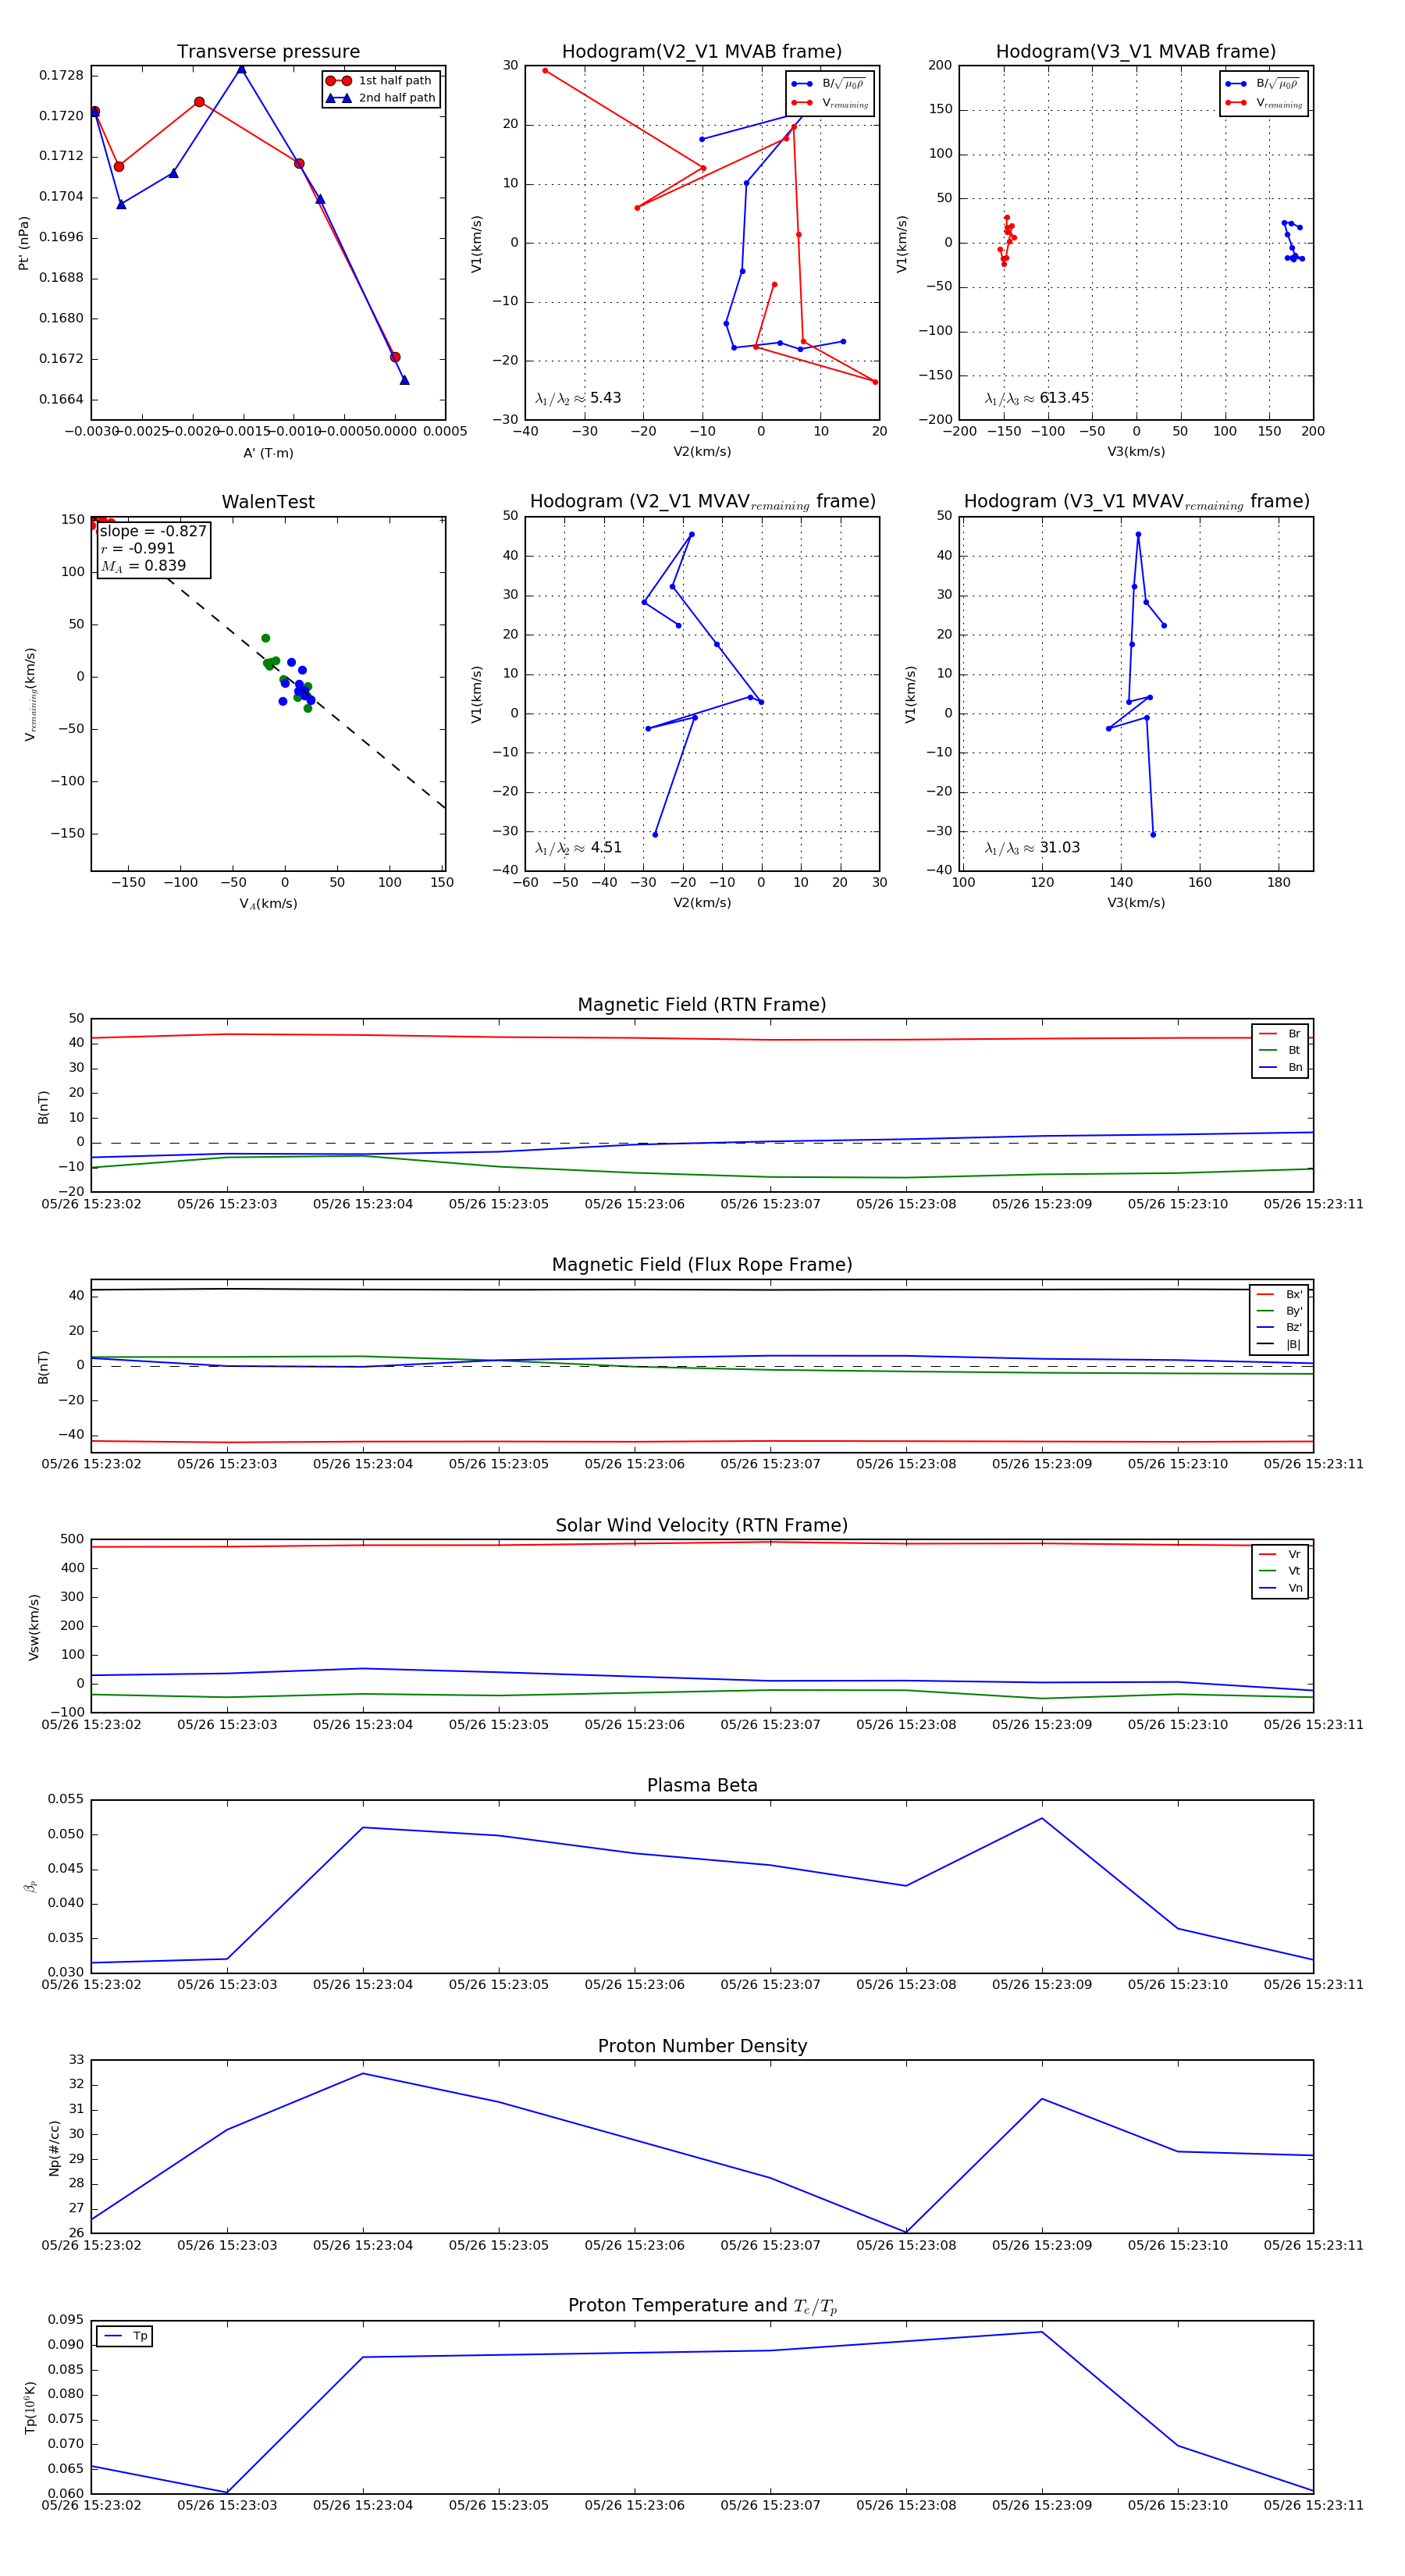Click the 'Br' legend entry
This screenshot has height=2576, width=1405.
1280,1034
